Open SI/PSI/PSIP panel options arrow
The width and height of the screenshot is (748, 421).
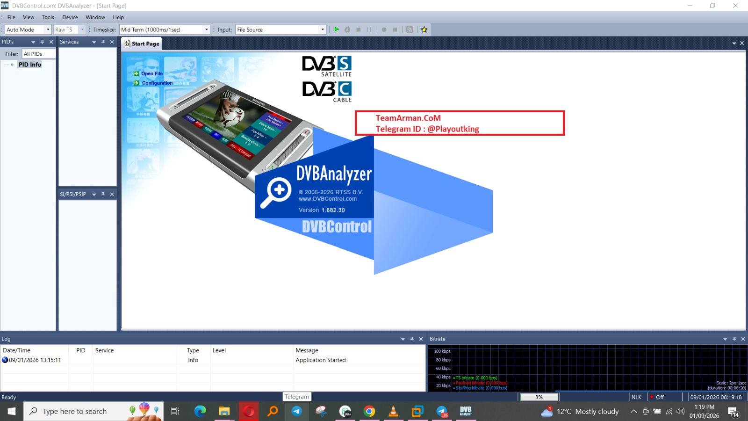click(94, 194)
